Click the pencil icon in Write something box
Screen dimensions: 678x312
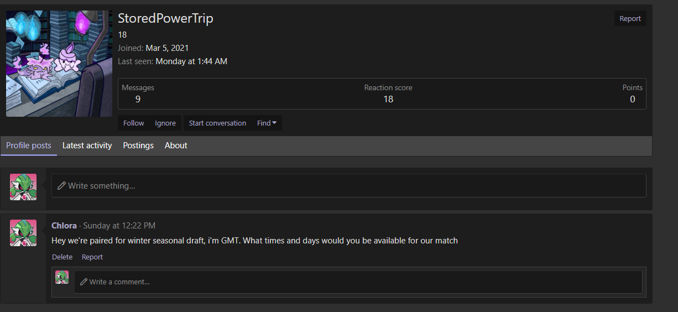click(61, 186)
